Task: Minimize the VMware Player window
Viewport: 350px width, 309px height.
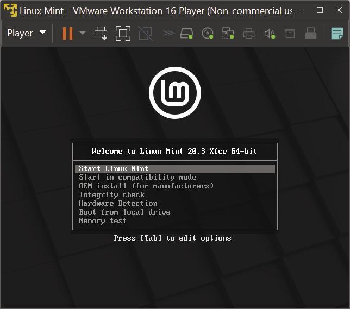Action: coord(301,10)
